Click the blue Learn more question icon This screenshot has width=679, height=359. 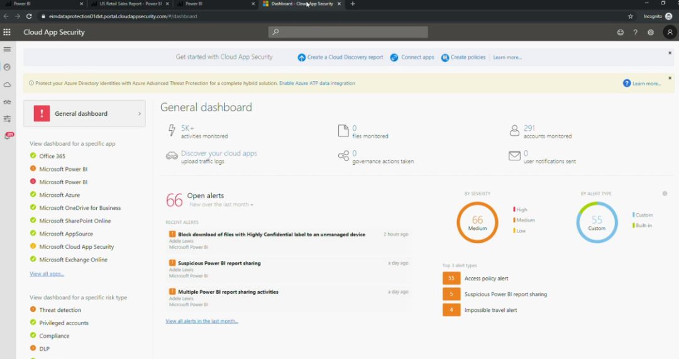(x=627, y=83)
